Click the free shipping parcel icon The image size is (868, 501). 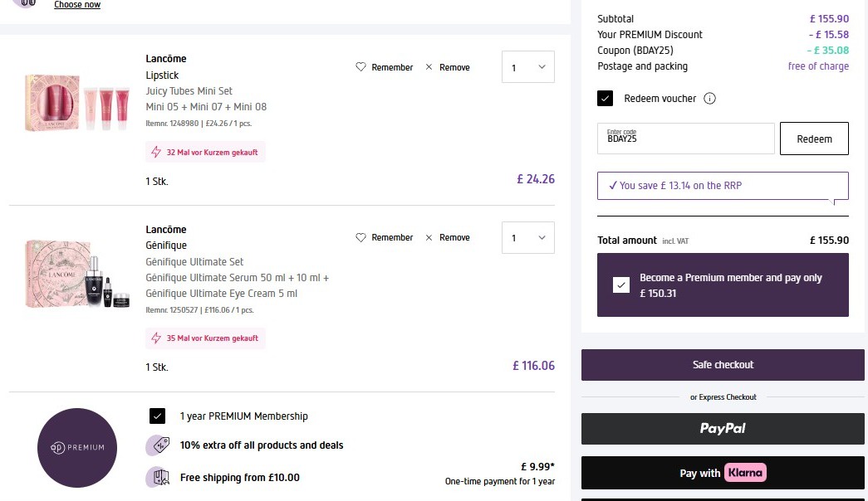point(158,477)
